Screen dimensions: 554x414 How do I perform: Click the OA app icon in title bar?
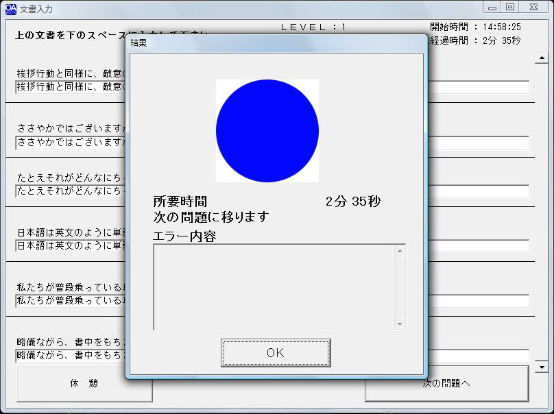[11, 9]
